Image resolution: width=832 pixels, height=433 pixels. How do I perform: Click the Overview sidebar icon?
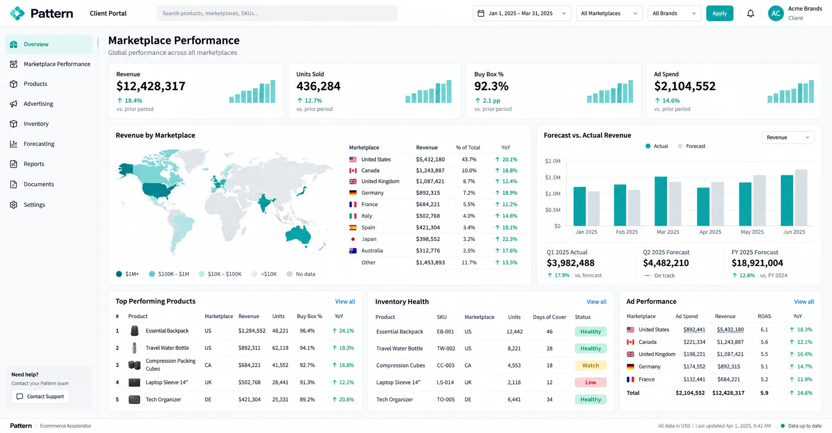click(14, 44)
